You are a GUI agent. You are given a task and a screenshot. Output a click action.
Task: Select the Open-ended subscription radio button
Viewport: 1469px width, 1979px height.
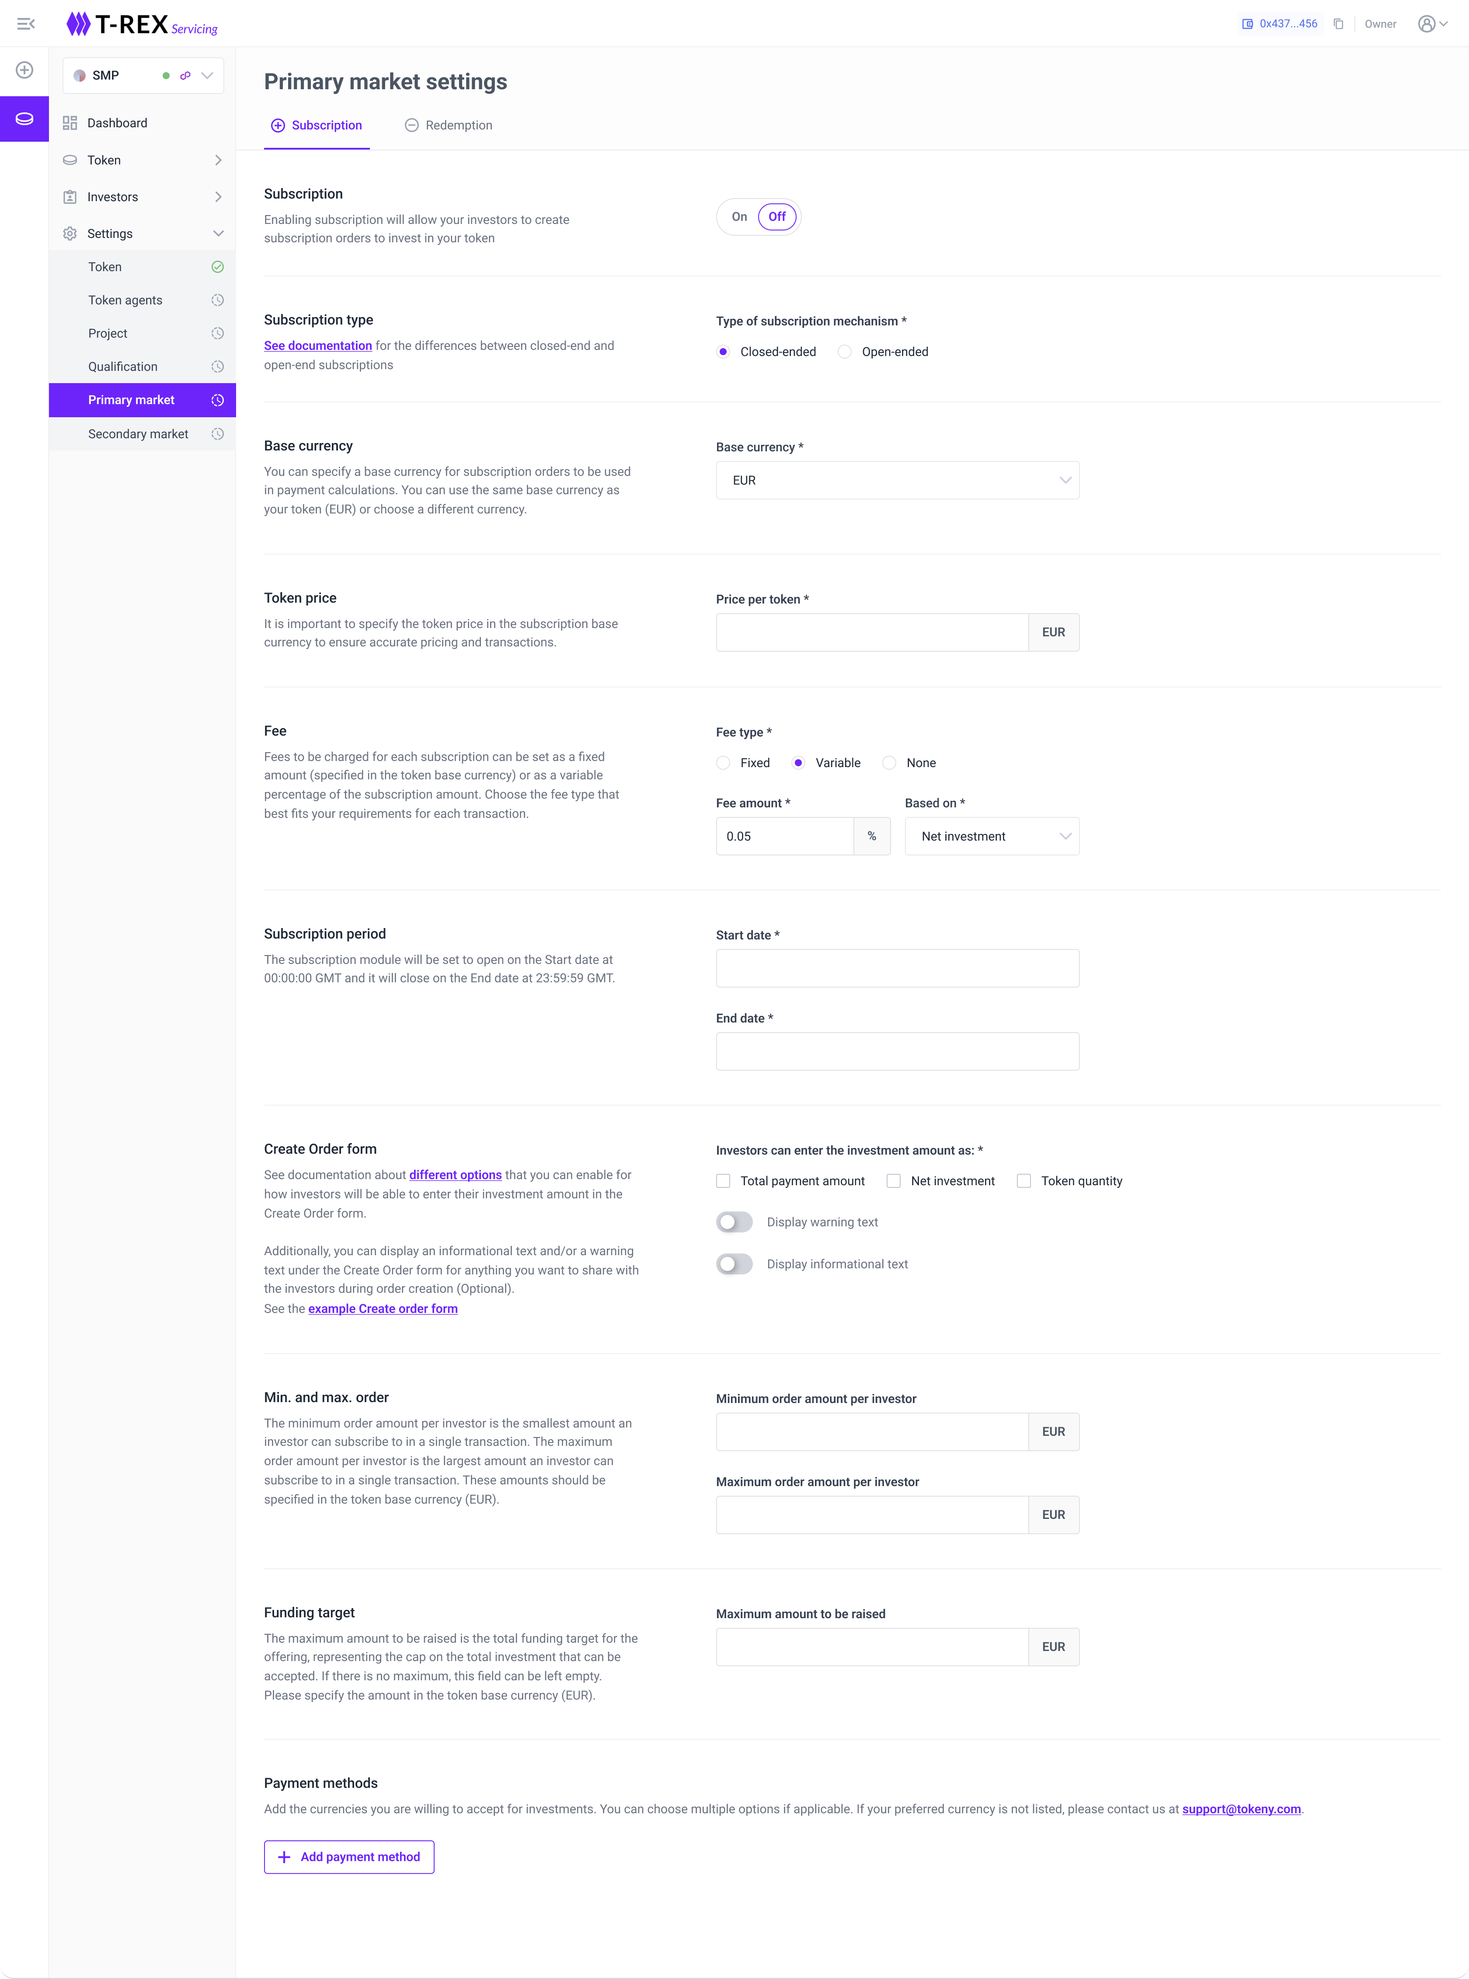point(845,352)
